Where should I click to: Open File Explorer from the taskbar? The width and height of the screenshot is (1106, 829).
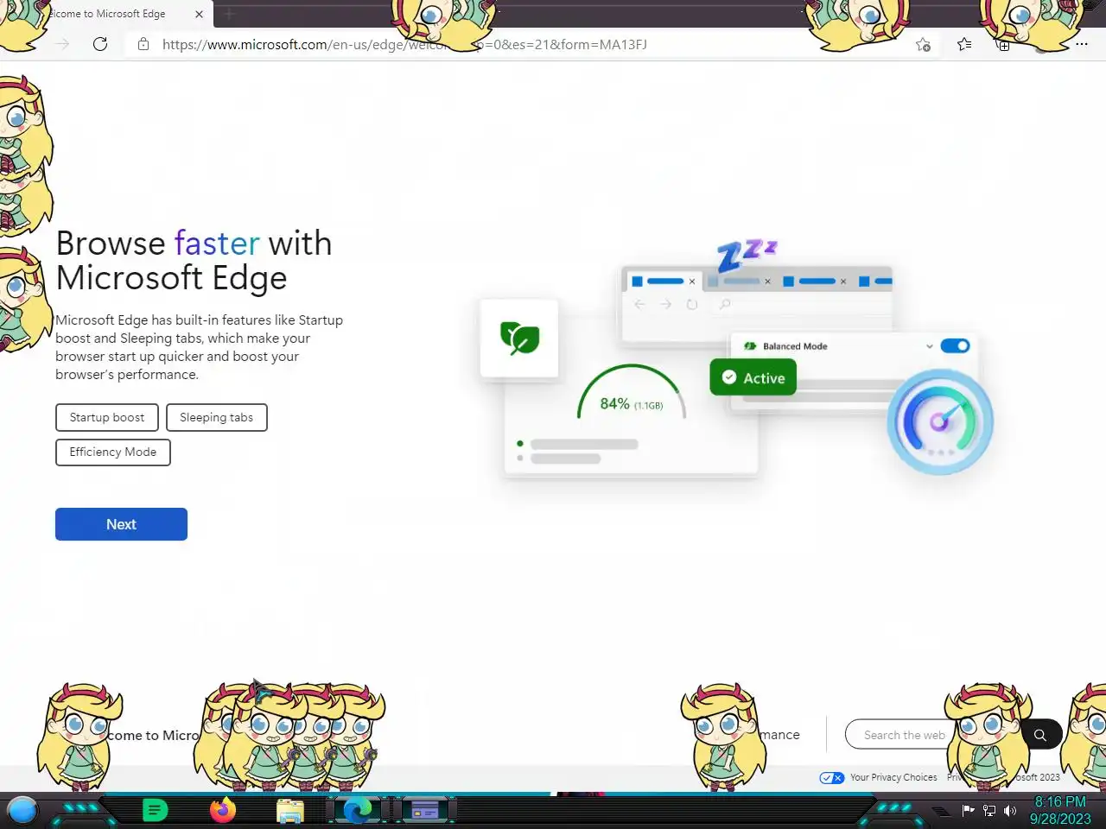coord(290,811)
